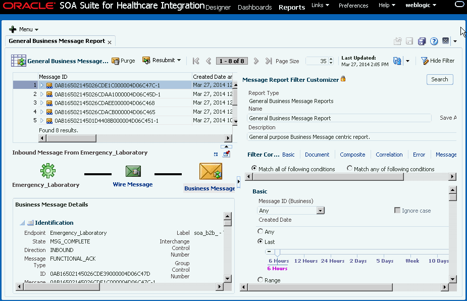Click the Business Message envelope icon
Screen dimensions: 467x301
(211, 171)
